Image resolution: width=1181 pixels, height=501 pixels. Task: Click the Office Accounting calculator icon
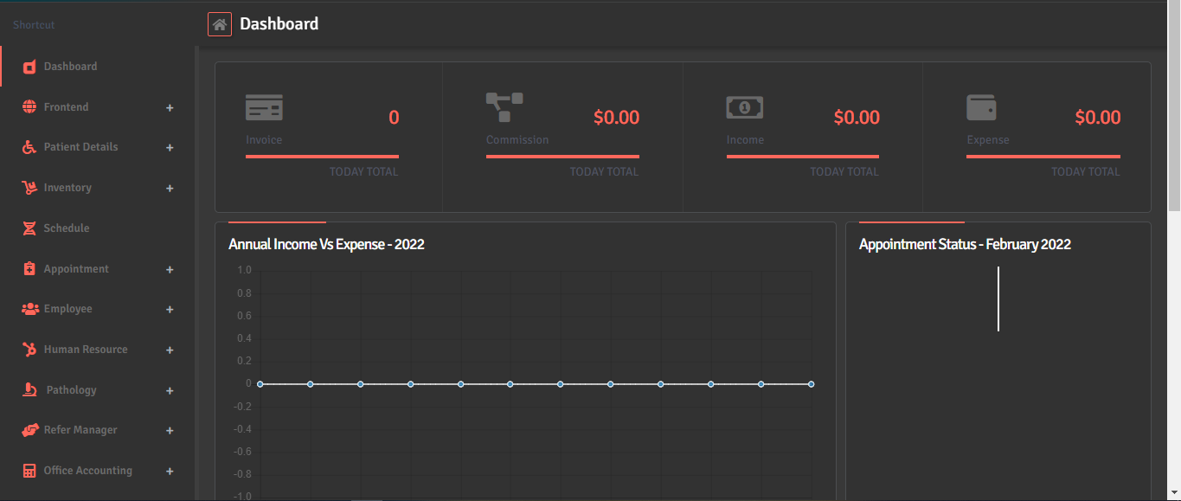(x=29, y=471)
